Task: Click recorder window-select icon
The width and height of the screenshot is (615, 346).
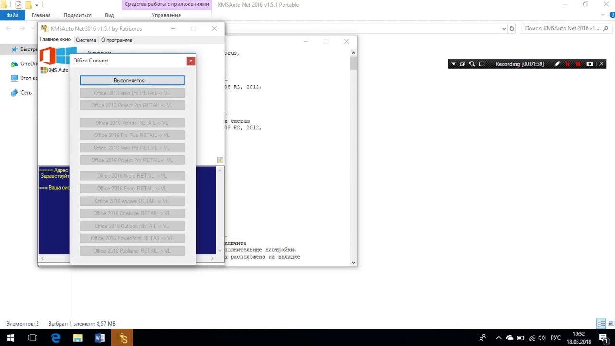Action: point(463,64)
